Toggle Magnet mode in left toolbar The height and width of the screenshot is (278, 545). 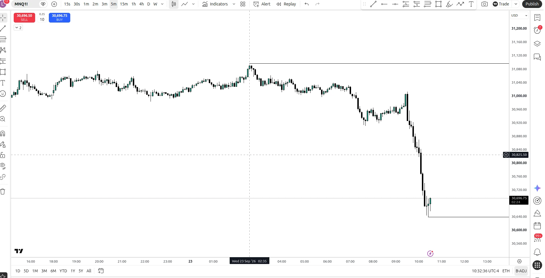pos(3,134)
